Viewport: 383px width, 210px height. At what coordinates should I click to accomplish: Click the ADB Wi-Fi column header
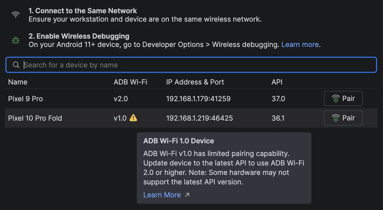pyautogui.click(x=130, y=82)
